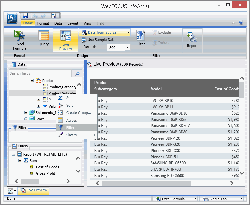Image resolution: width=250 pixels, height=205 pixels.
Task: Click Query pane scroll left arrow
Action: (x=17, y=181)
